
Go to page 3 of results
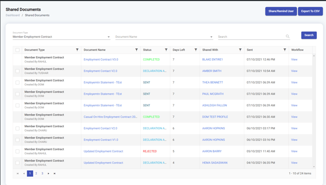point(42,173)
